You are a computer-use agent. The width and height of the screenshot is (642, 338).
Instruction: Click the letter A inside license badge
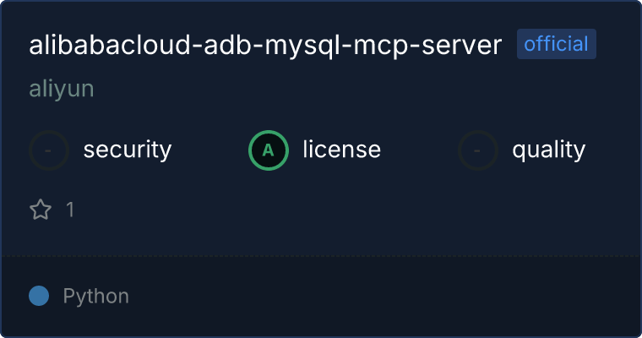click(x=268, y=150)
